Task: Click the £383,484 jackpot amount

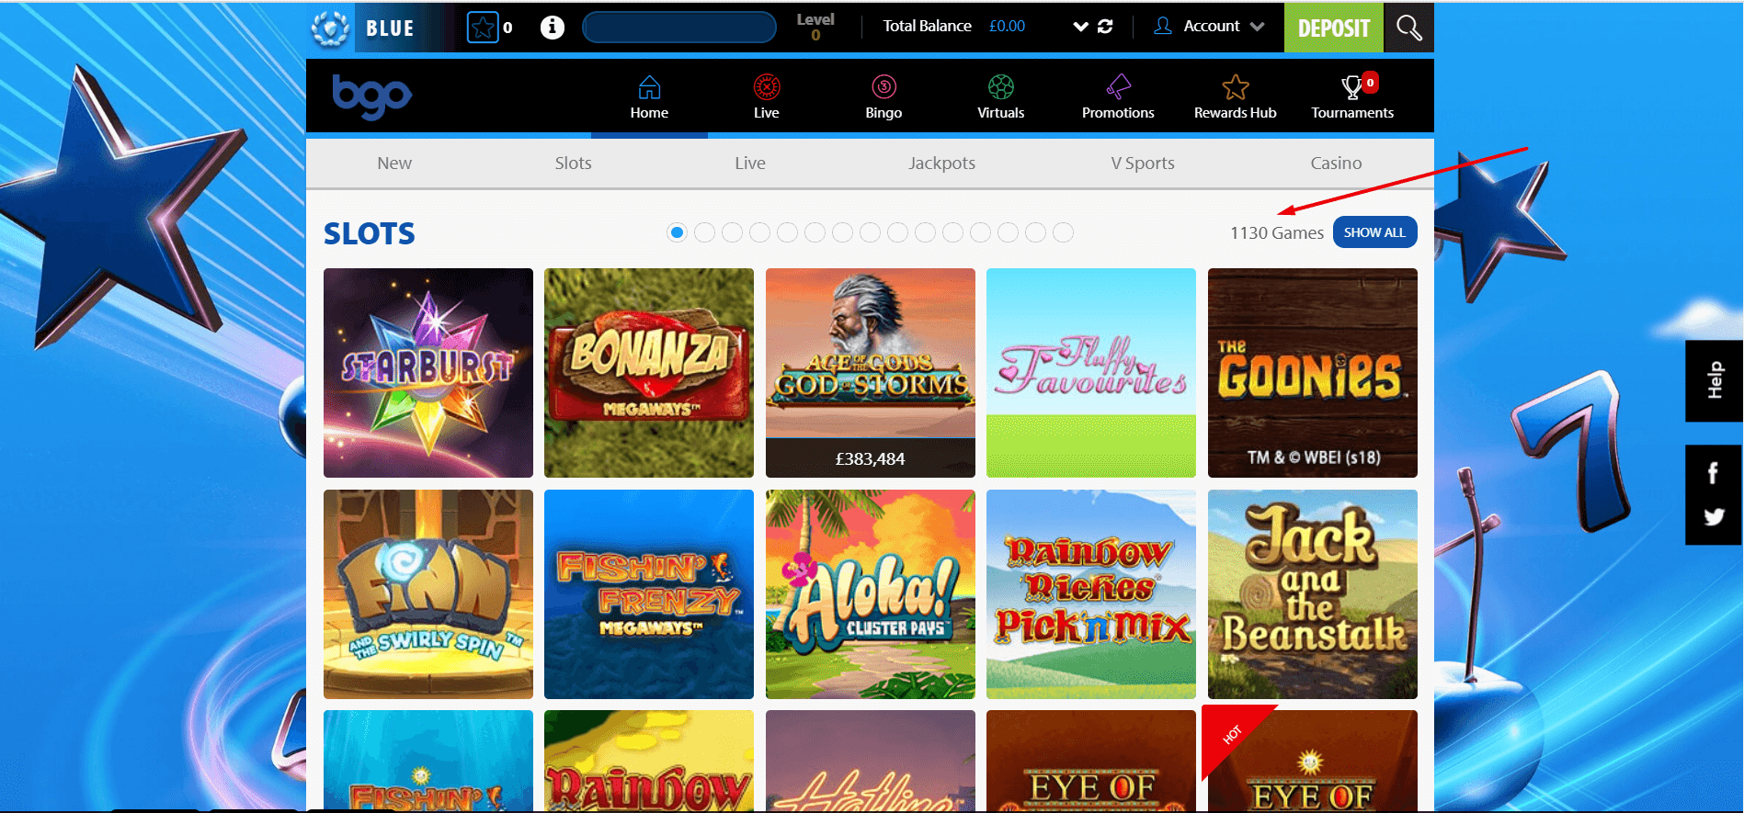Action: (870, 458)
